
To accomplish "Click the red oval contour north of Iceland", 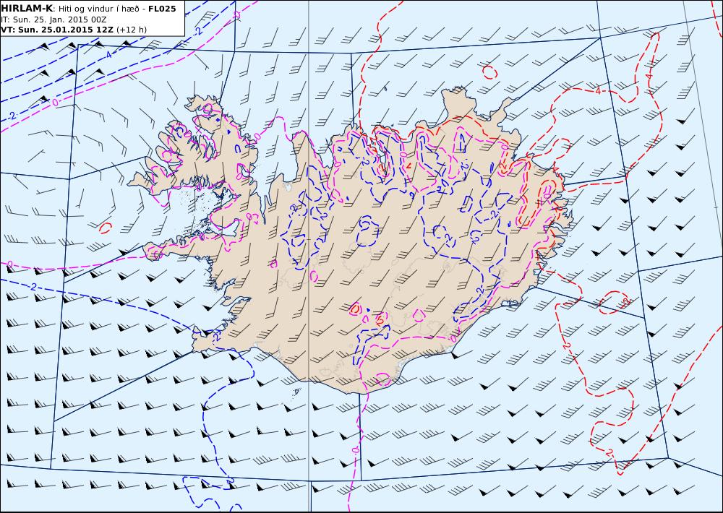I will click(489, 72).
